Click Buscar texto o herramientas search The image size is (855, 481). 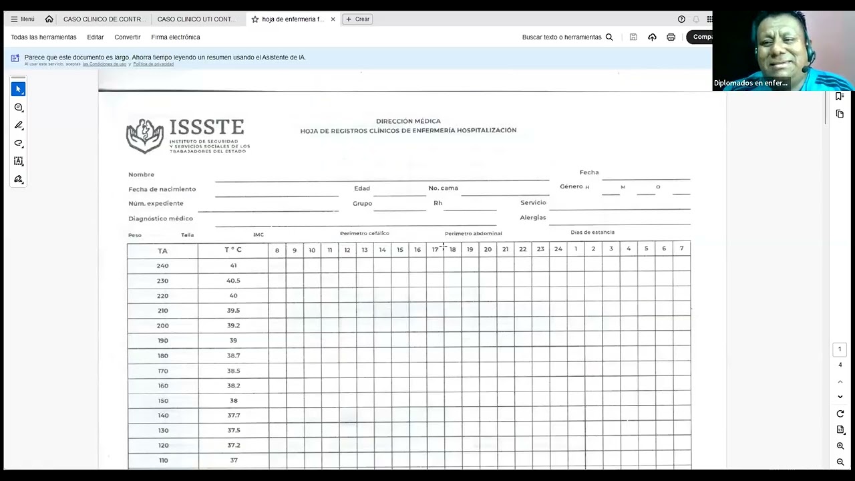[567, 37]
